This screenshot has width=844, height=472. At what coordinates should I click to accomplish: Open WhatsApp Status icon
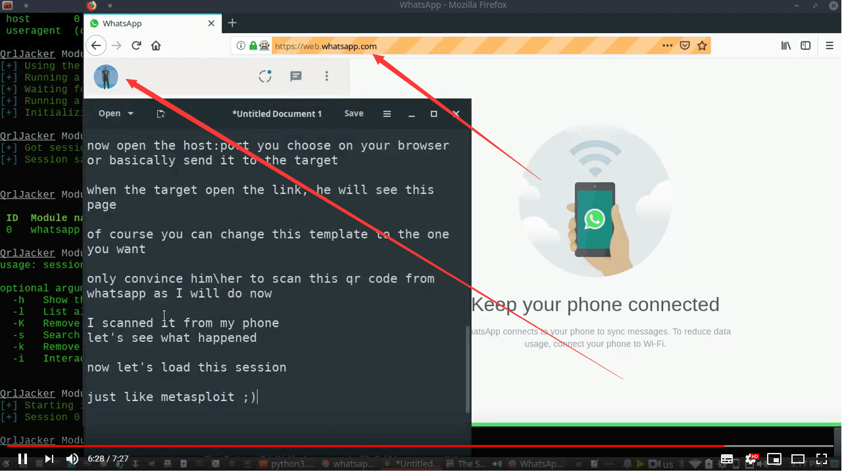265,76
